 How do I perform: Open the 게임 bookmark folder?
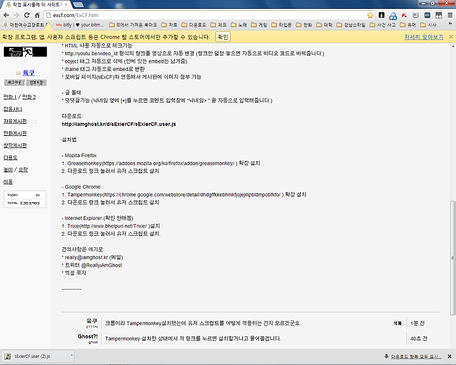259,25
